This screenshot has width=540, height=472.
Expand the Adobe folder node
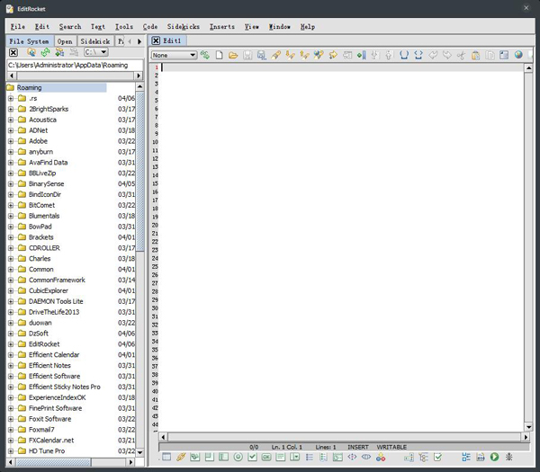coord(11,141)
